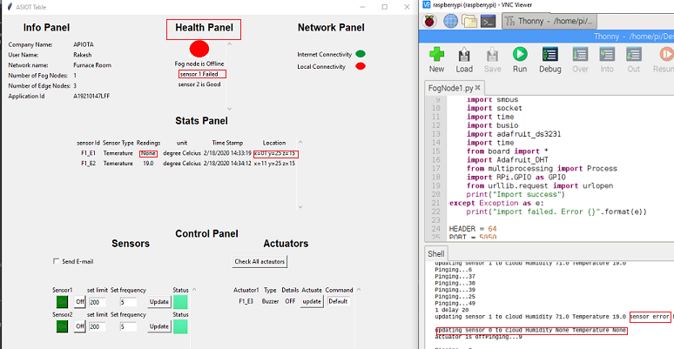This screenshot has height=349, width=674.
Task: Click the actuator F1_E3 update button
Action: click(312, 301)
